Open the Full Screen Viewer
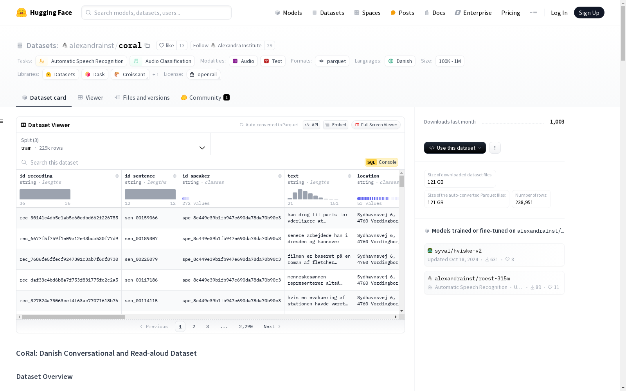626x391 pixels. [x=376, y=125]
